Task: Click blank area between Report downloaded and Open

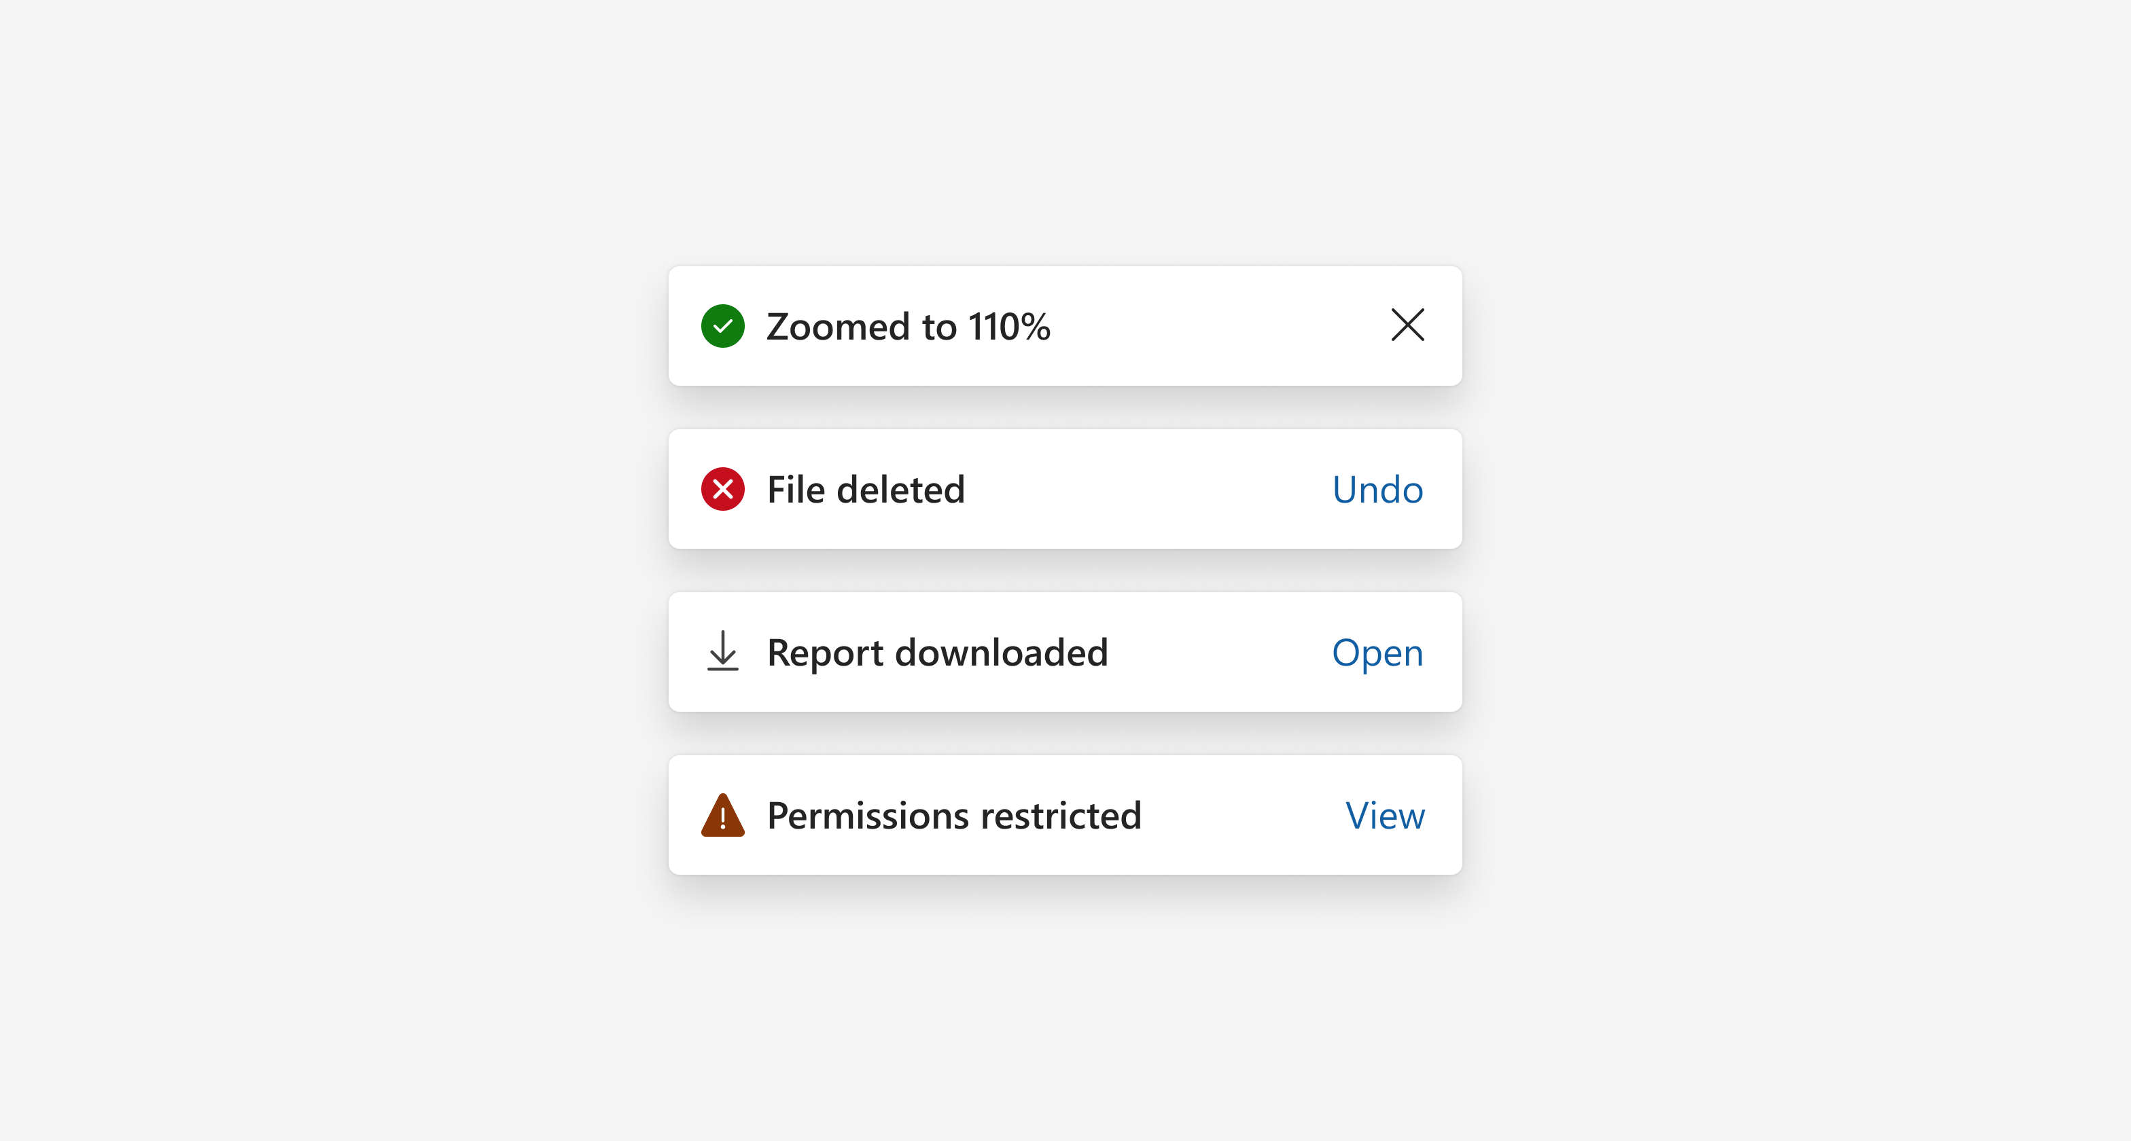Action: pos(1220,653)
